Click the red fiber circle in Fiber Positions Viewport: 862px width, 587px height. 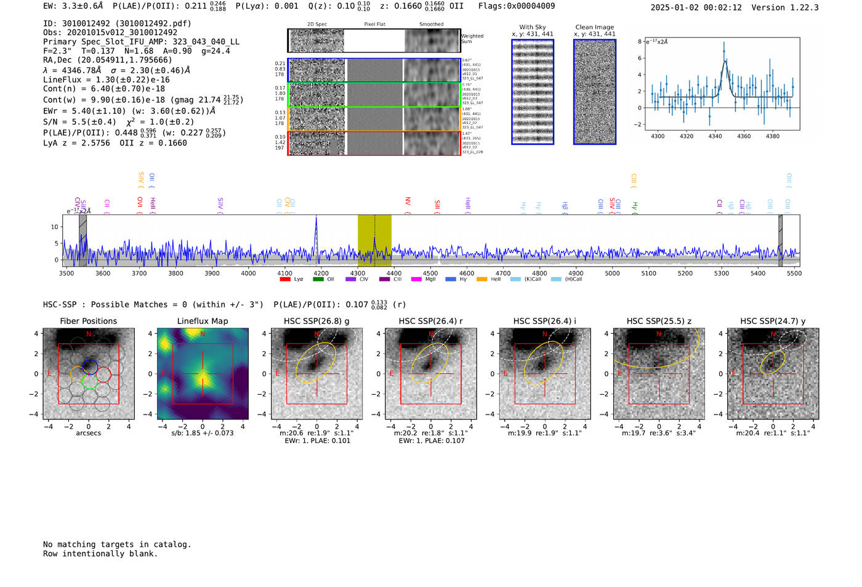pyautogui.click(x=103, y=374)
